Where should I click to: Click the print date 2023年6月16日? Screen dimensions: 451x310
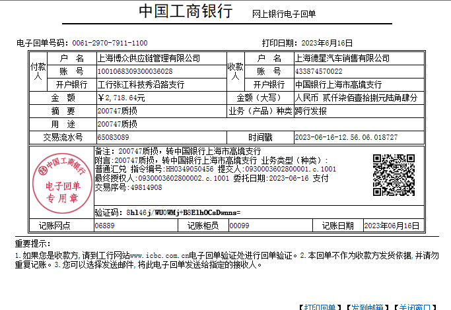322,43
